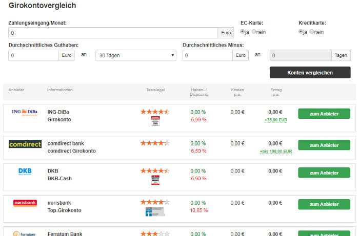Select 'ja' for EC-Karte

(242, 32)
